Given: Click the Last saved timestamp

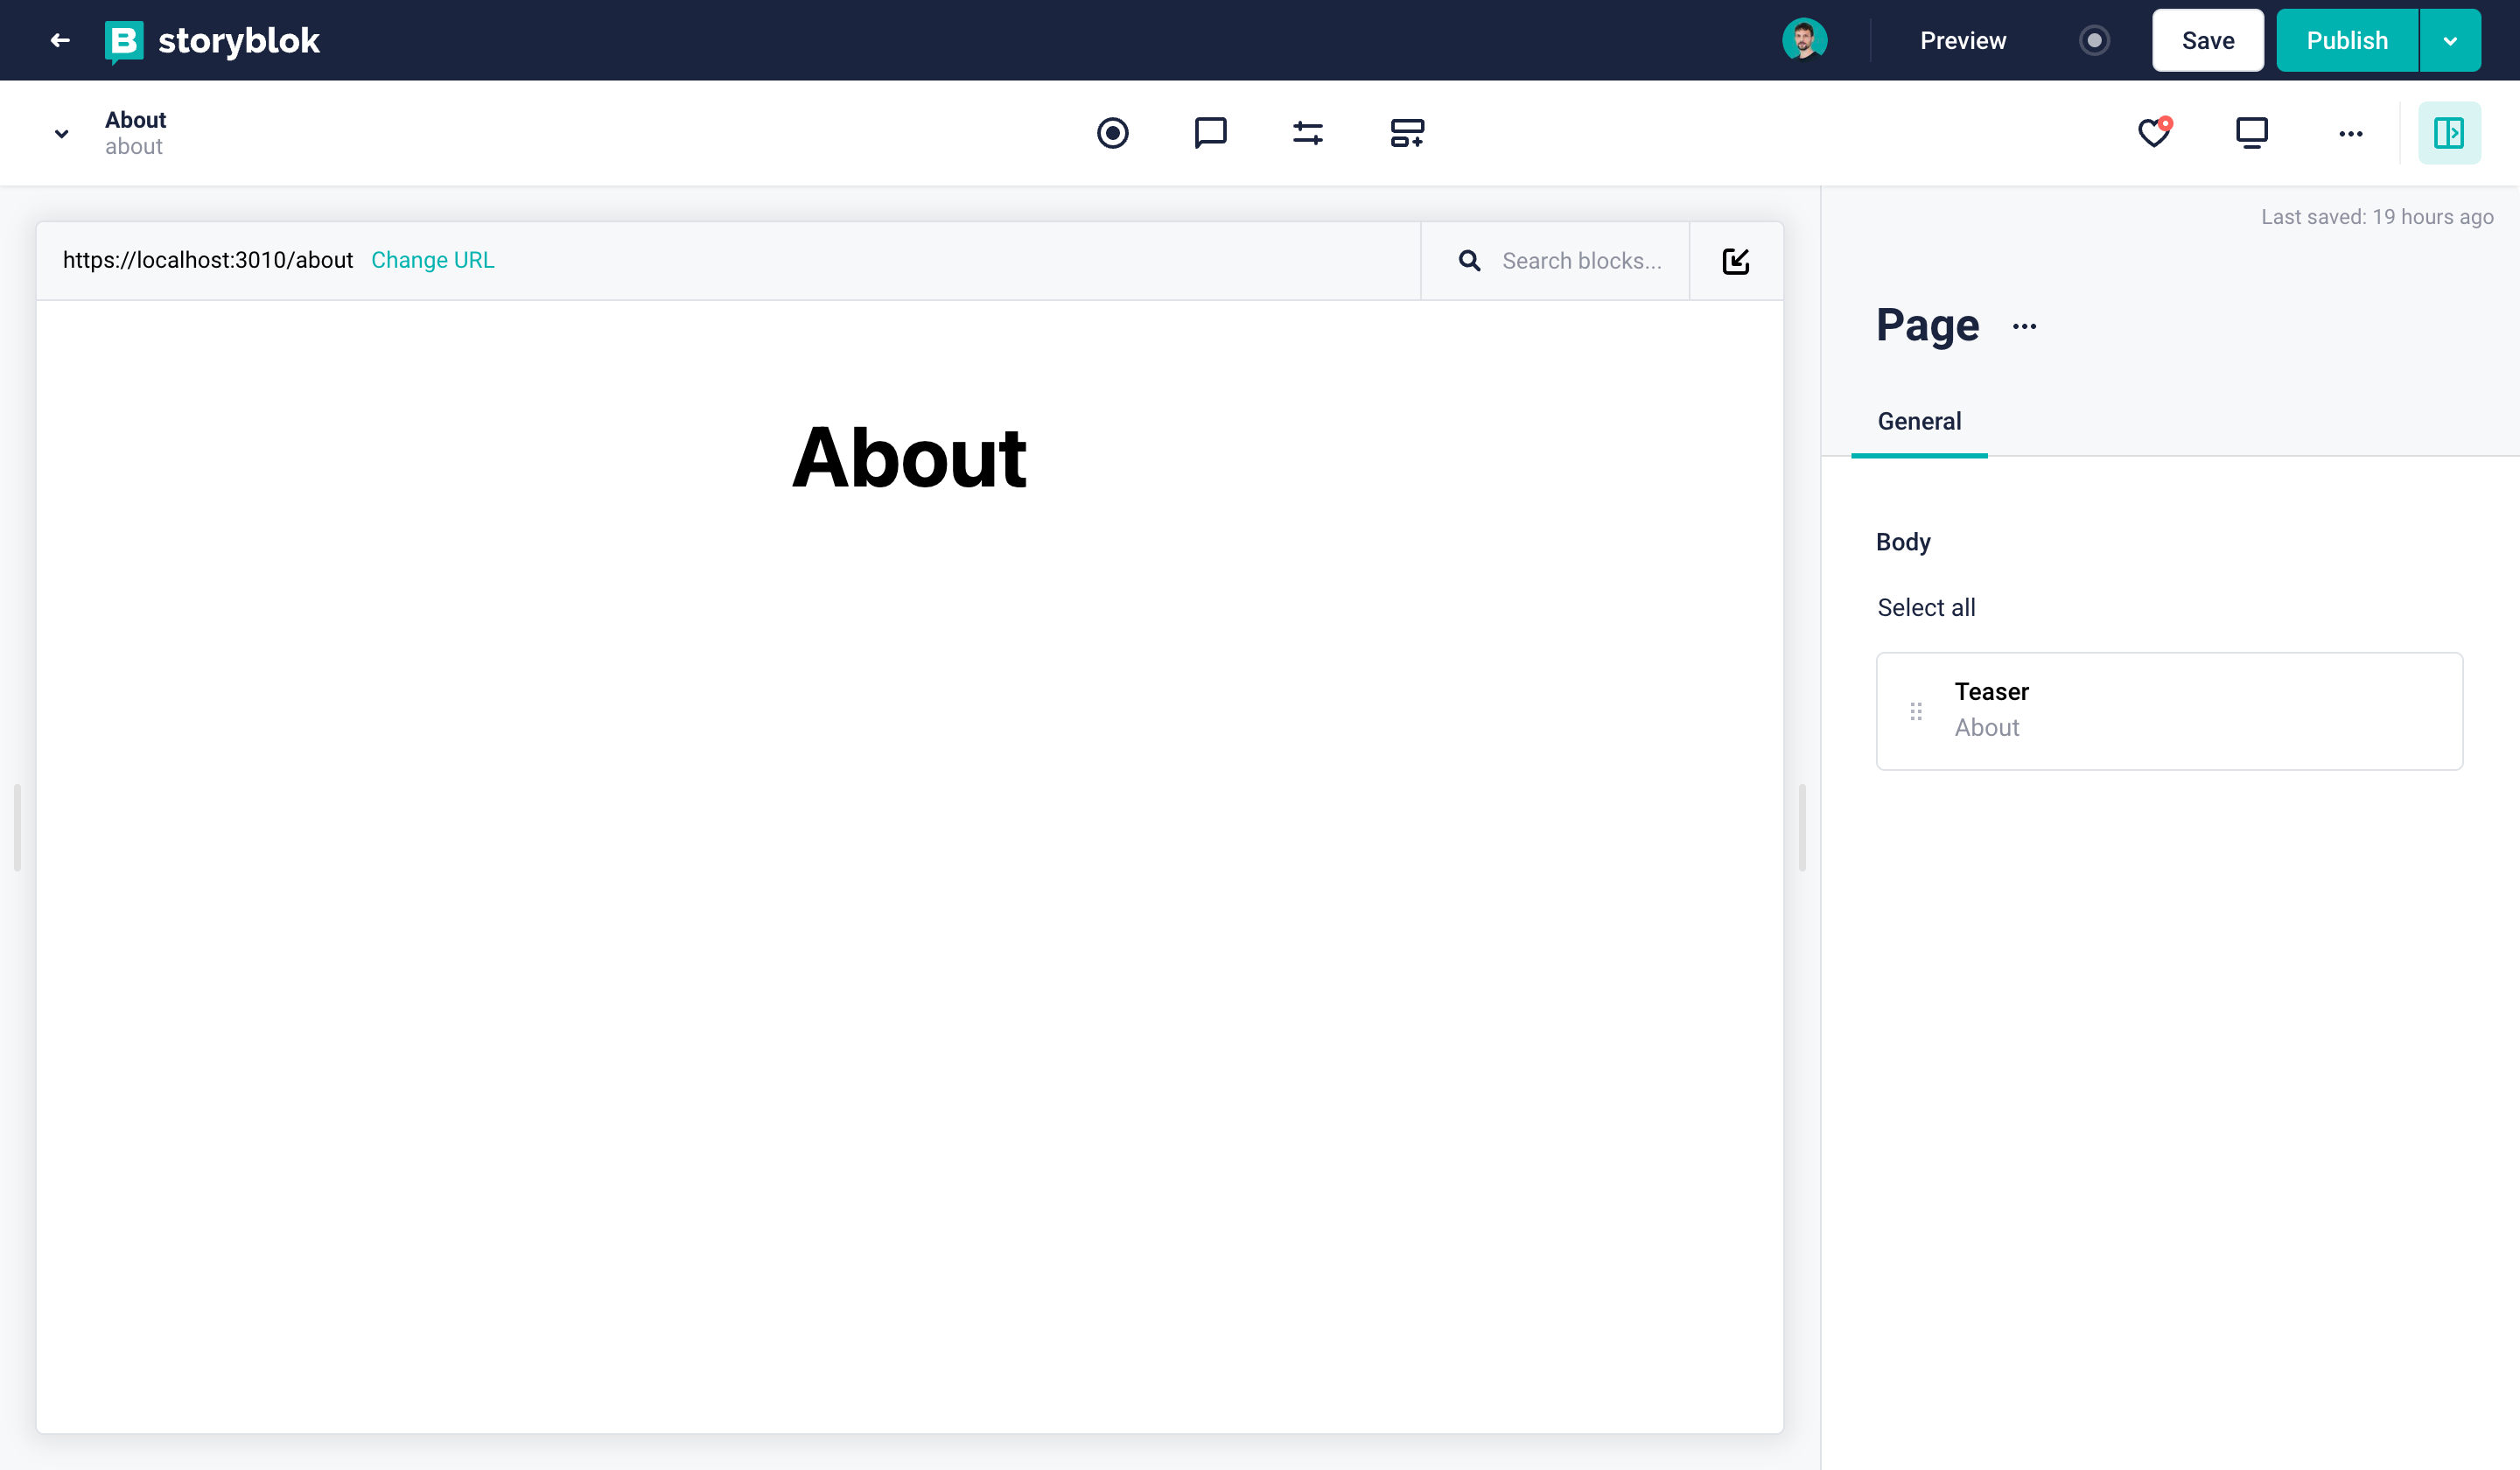Looking at the screenshot, I should [2376, 217].
